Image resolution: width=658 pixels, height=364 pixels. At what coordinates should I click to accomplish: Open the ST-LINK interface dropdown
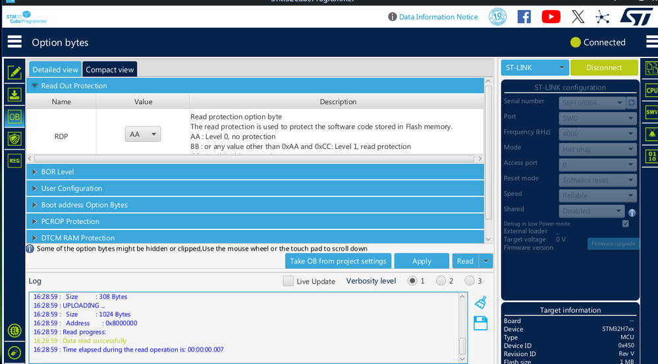(x=535, y=68)
